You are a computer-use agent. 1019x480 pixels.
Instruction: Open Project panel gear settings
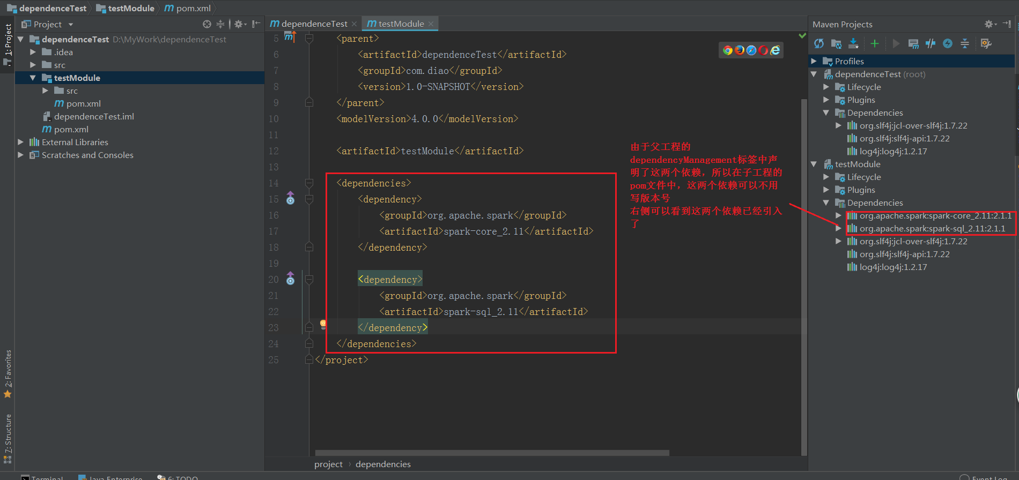pyautogui.click(x=240, y=24)
